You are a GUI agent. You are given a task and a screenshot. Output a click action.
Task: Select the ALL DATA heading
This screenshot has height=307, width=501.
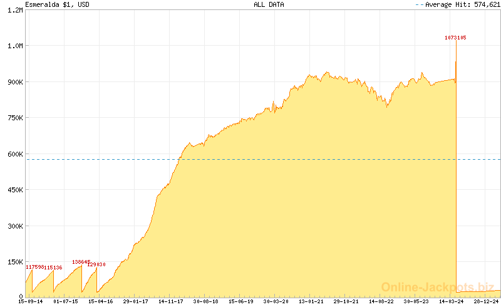coord(268,4)
